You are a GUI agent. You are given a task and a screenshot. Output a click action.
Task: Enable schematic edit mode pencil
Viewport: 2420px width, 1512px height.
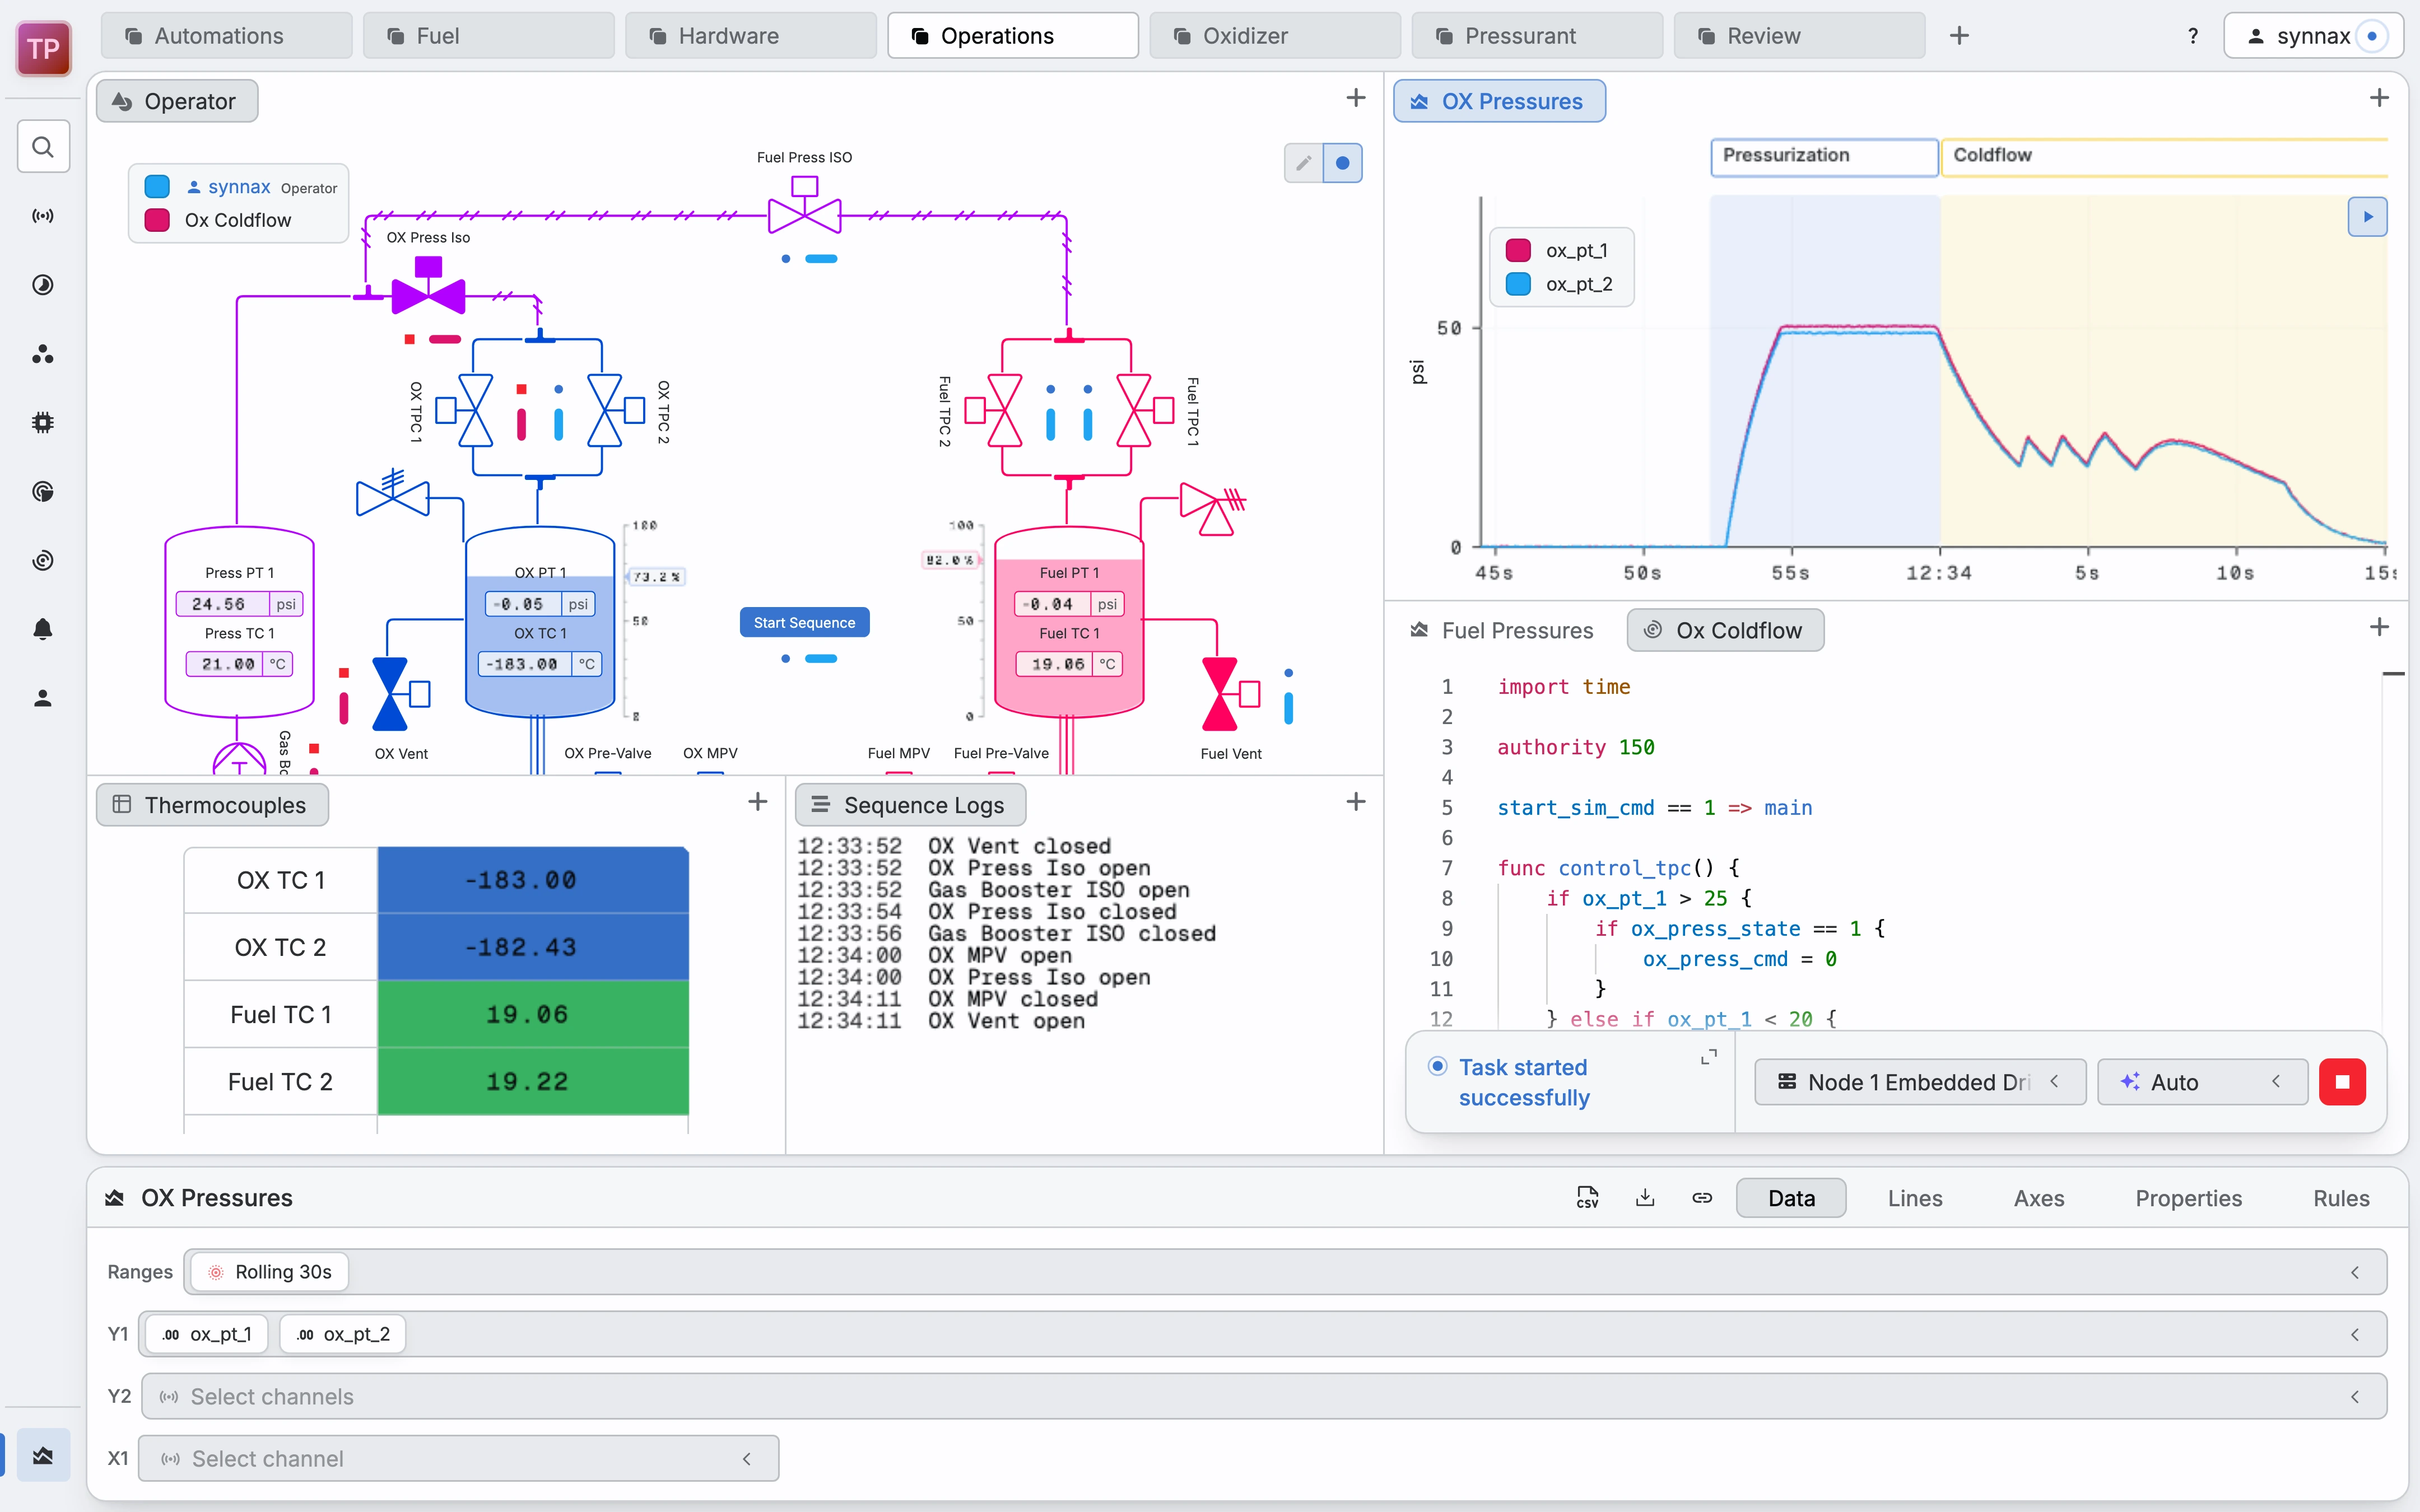1303,163
